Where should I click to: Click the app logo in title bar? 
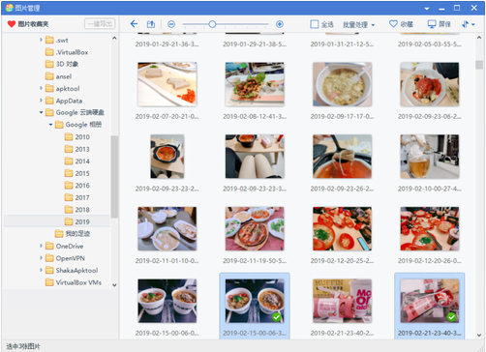[x=9, y=8]
